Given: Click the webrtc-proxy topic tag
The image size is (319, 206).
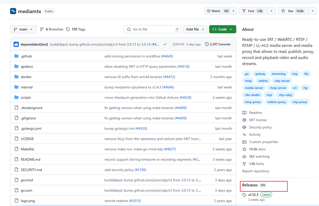Looking at the screenshot, I should pyautogui.click(x=276, y=102).
